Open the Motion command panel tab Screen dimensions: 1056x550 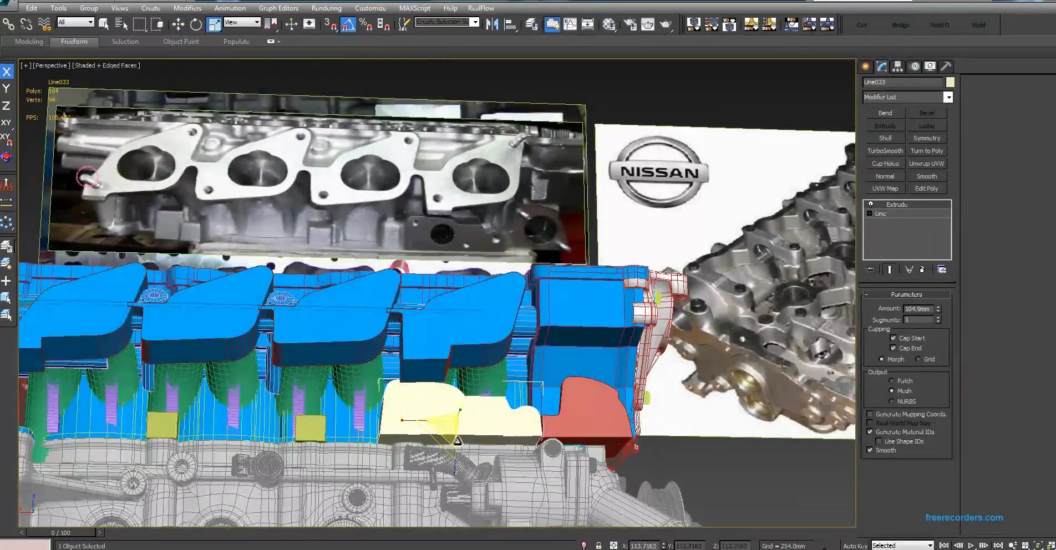tap(915, 67)
